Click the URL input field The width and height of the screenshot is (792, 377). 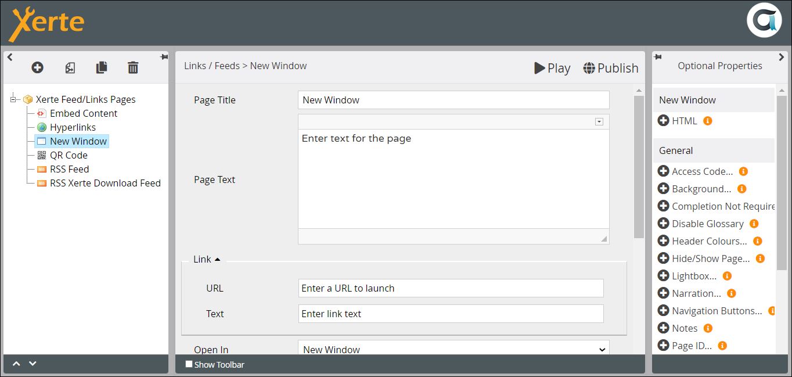pyautogui.click(x=451, y=288)
